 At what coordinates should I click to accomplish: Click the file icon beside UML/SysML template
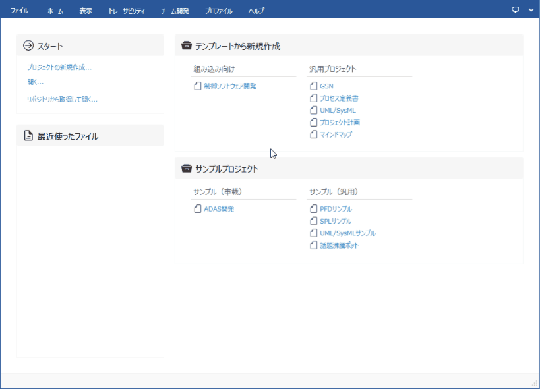tap(313, 110)
